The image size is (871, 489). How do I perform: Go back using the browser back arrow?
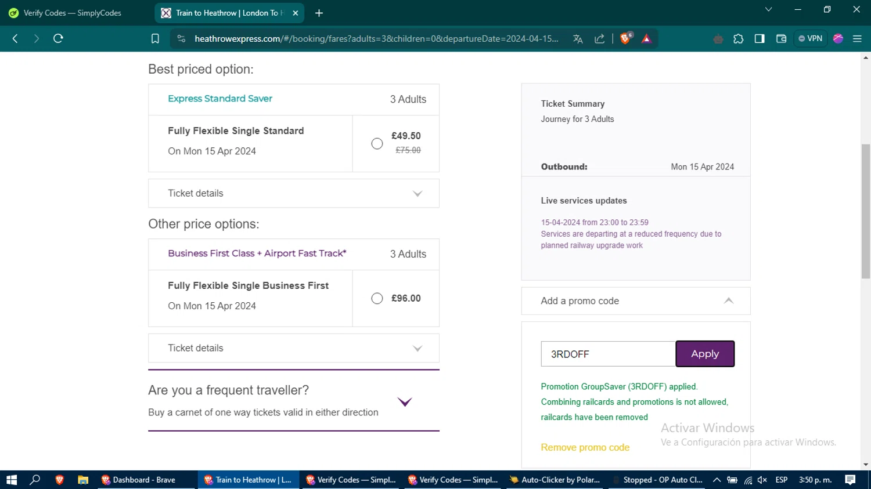click(15, 39)
